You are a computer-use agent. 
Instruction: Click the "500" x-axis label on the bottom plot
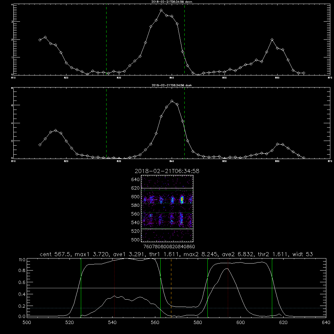(27, 323)
